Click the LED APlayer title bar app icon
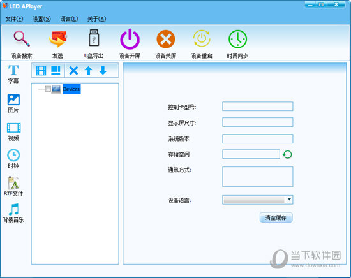 (x=5, y=6)
